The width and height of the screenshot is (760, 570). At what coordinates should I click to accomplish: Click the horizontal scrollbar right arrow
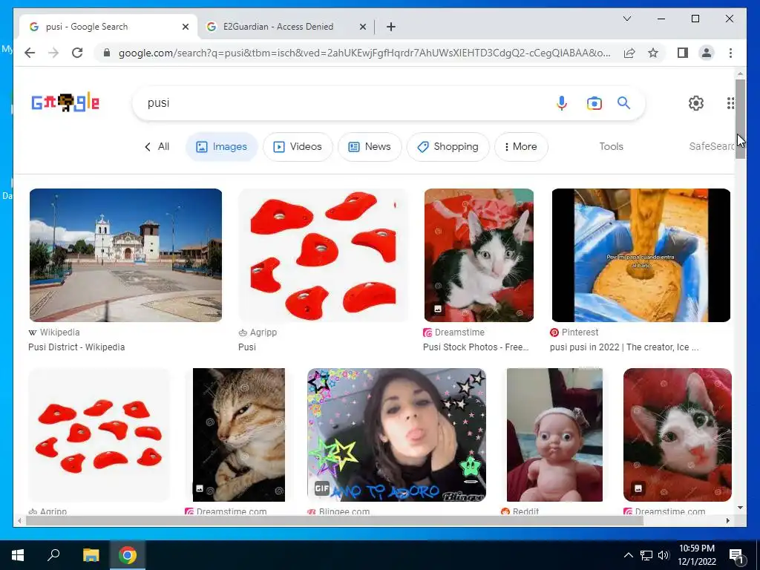[x=727, y=520]
